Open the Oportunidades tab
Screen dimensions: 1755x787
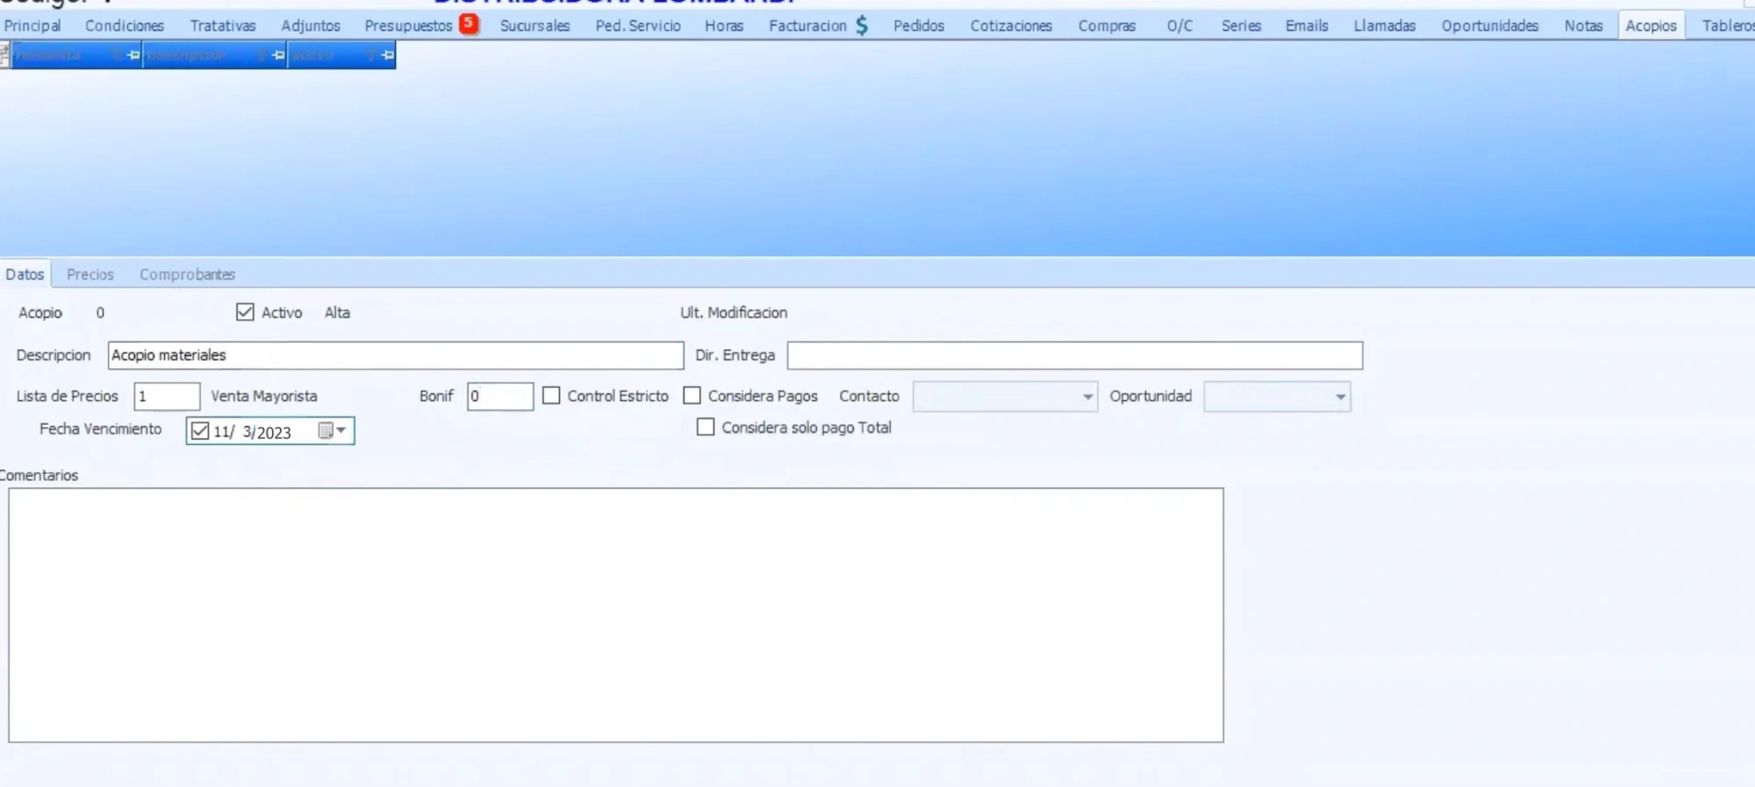click(x=1490, y=25)
